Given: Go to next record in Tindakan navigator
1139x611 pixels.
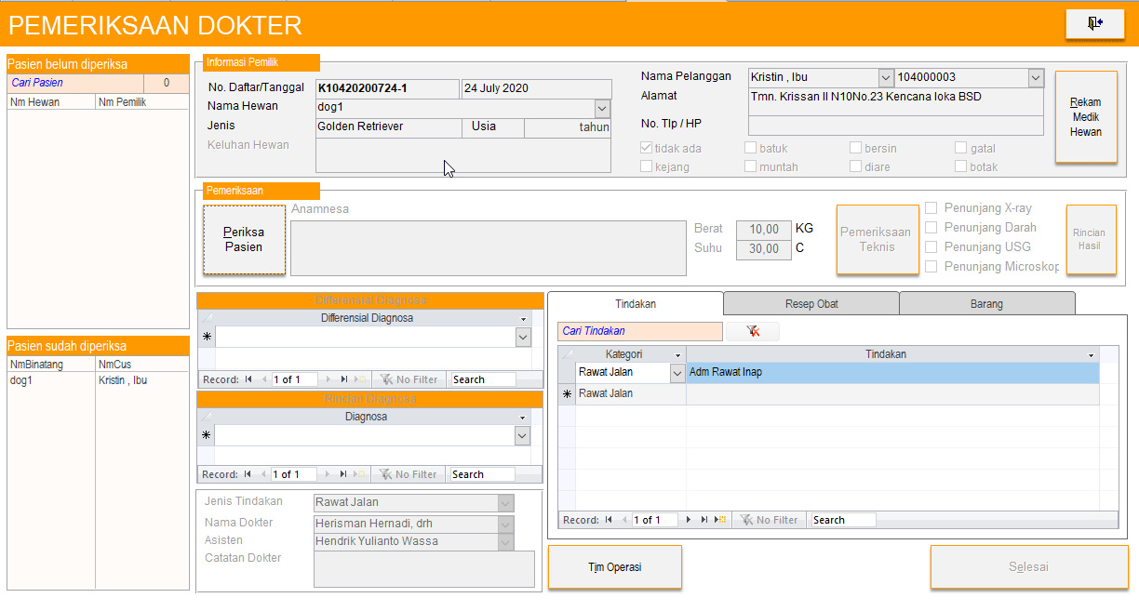Looking at the screenshot, I should pos(690,520).
